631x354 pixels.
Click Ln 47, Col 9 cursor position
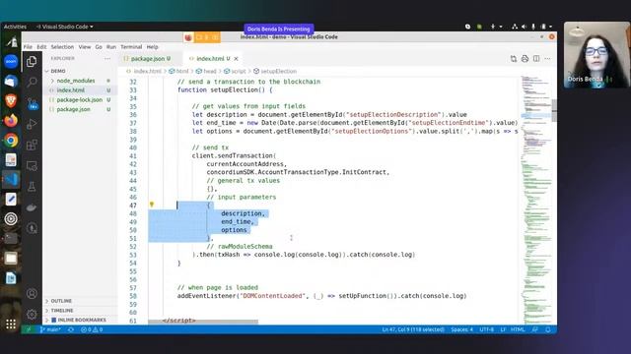pos(413,329)
